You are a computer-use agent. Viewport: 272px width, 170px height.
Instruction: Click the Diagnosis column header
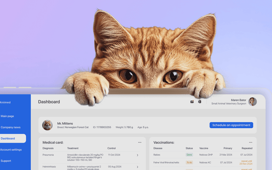click(x=48, y=148)
